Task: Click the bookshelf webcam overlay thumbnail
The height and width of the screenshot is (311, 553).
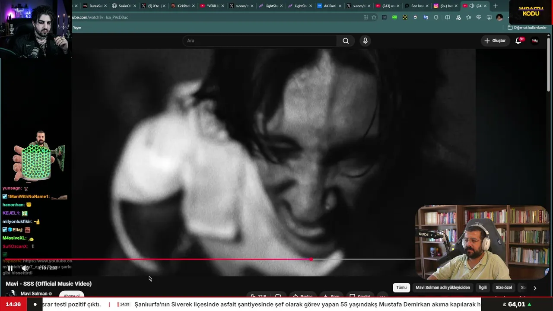Action: (482, 242)
